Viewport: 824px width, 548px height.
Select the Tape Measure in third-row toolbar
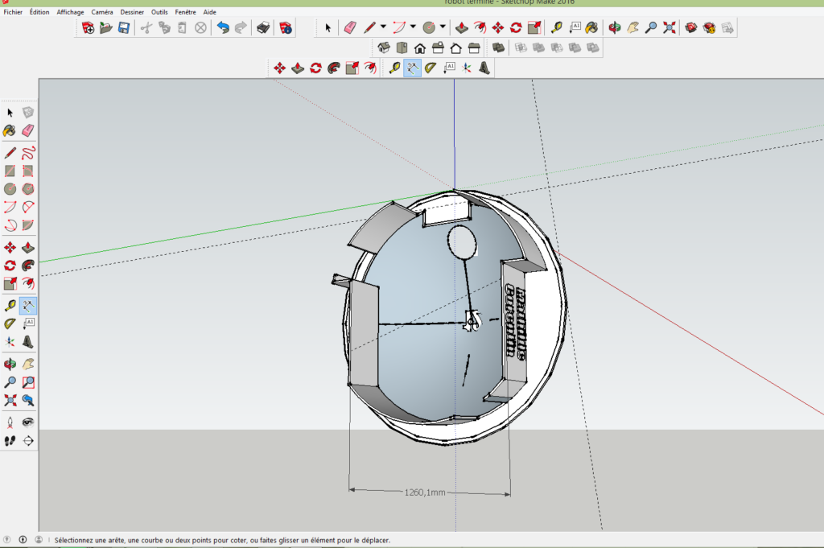coord(394,68)
